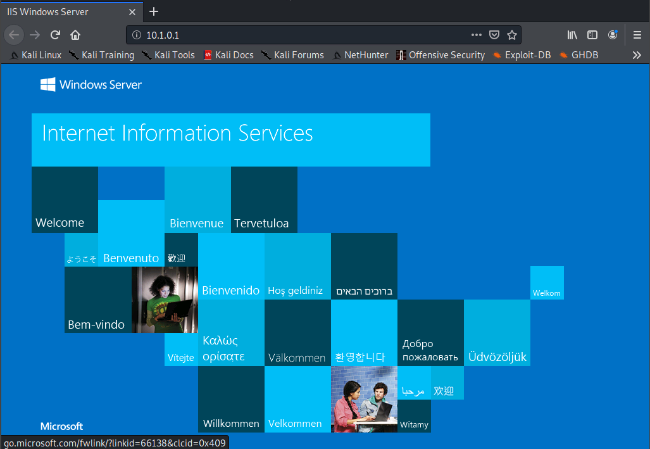The width and height of the screenshot is (650, 449).
Task: Click the Microsoft logo link
Action: (x=62, y=426)
